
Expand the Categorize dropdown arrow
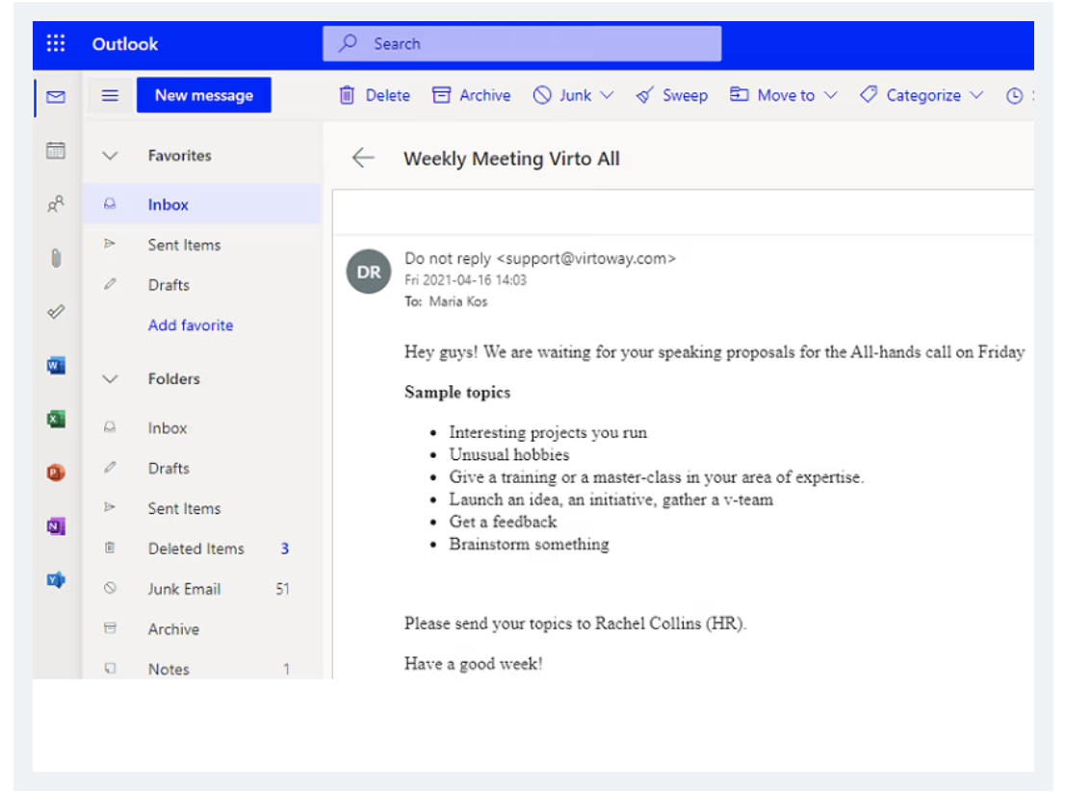[x=976, y=95]
